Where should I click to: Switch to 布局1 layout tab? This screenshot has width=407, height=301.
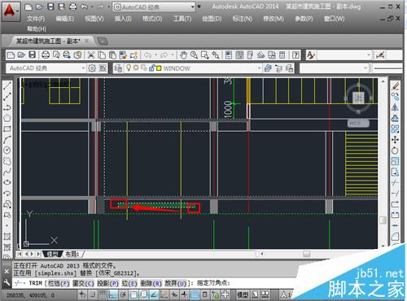72,255
